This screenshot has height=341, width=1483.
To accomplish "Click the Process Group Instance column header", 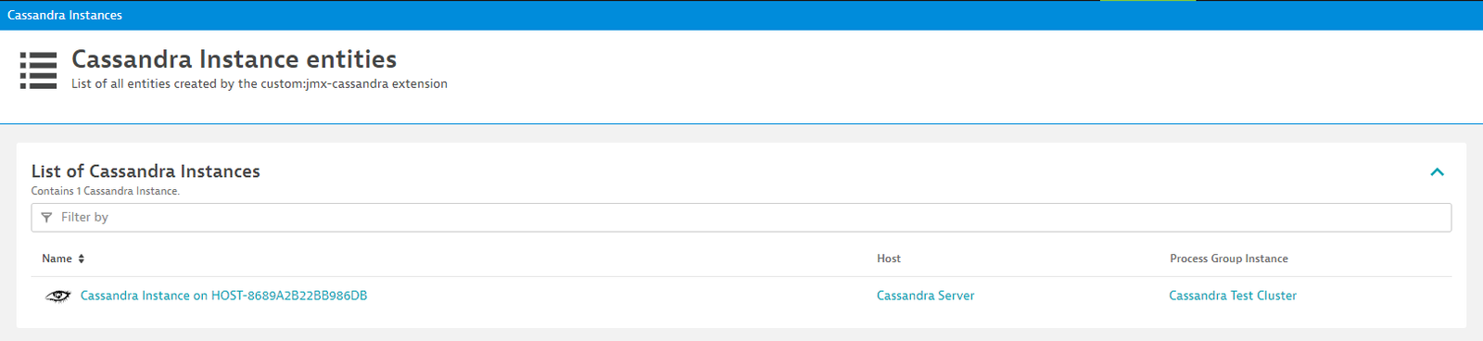I will coord(1228,259).
